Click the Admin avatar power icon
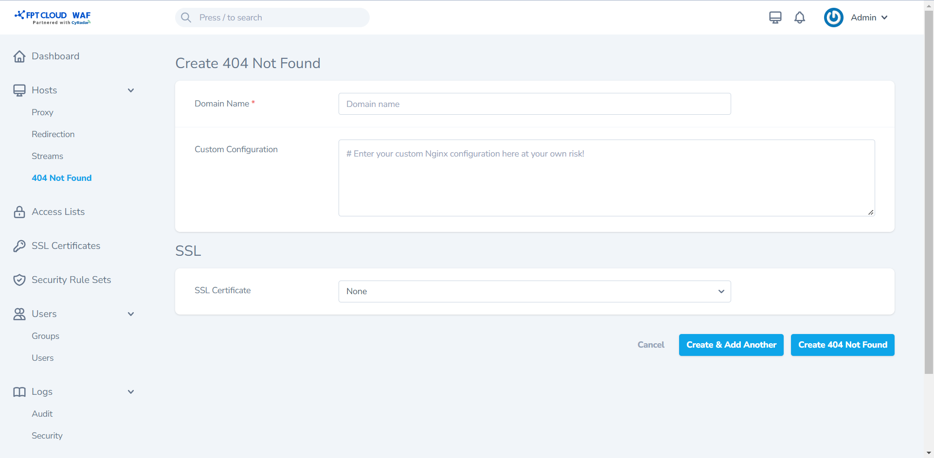 [x=833, y=18]
